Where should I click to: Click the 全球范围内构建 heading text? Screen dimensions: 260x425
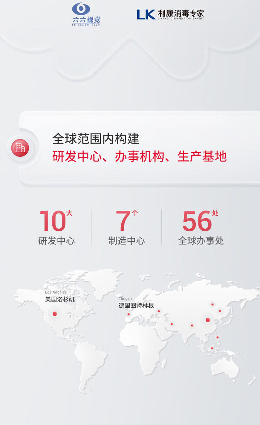tap(96, 139)
